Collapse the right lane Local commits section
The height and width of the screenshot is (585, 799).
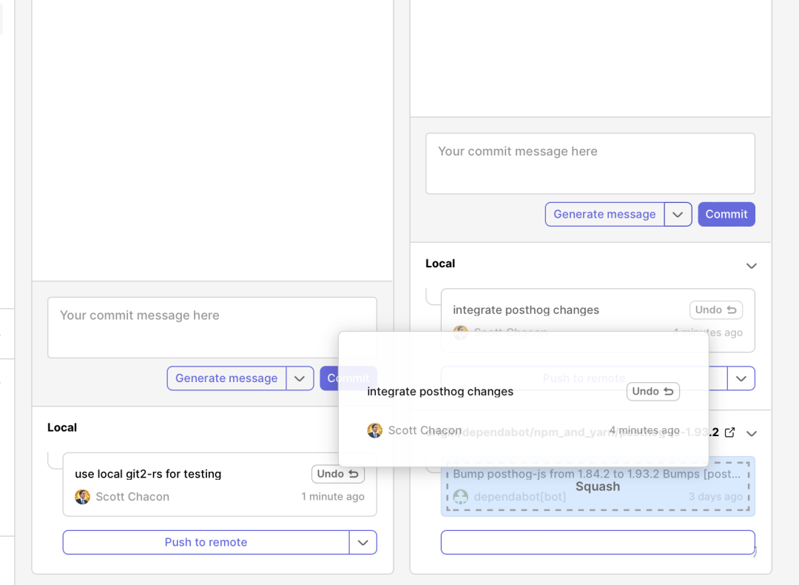click(x=752, y=265)
